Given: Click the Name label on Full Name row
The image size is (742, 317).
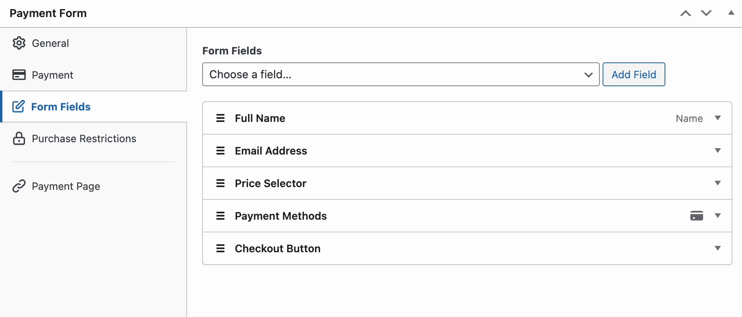Looking at the screenshot, I should pos(689,118).
